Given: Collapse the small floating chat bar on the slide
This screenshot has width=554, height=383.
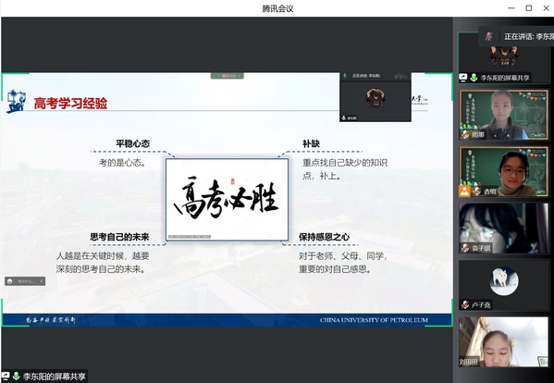Looking at the screenshot, I should point(42,281).
